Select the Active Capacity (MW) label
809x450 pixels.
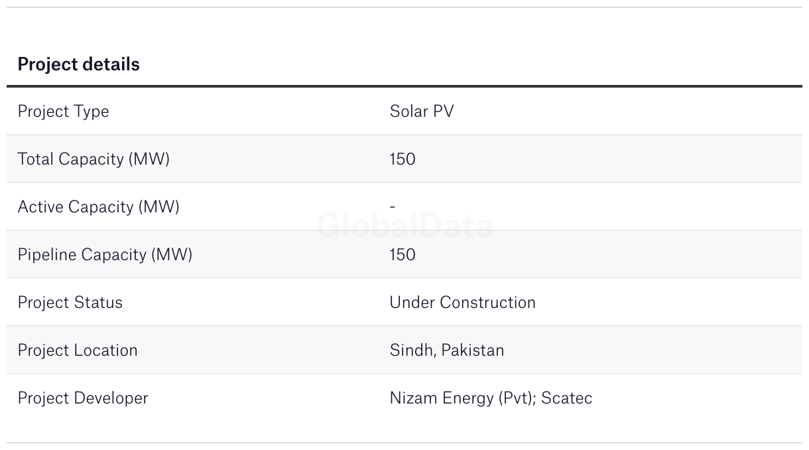coord(98,207)
